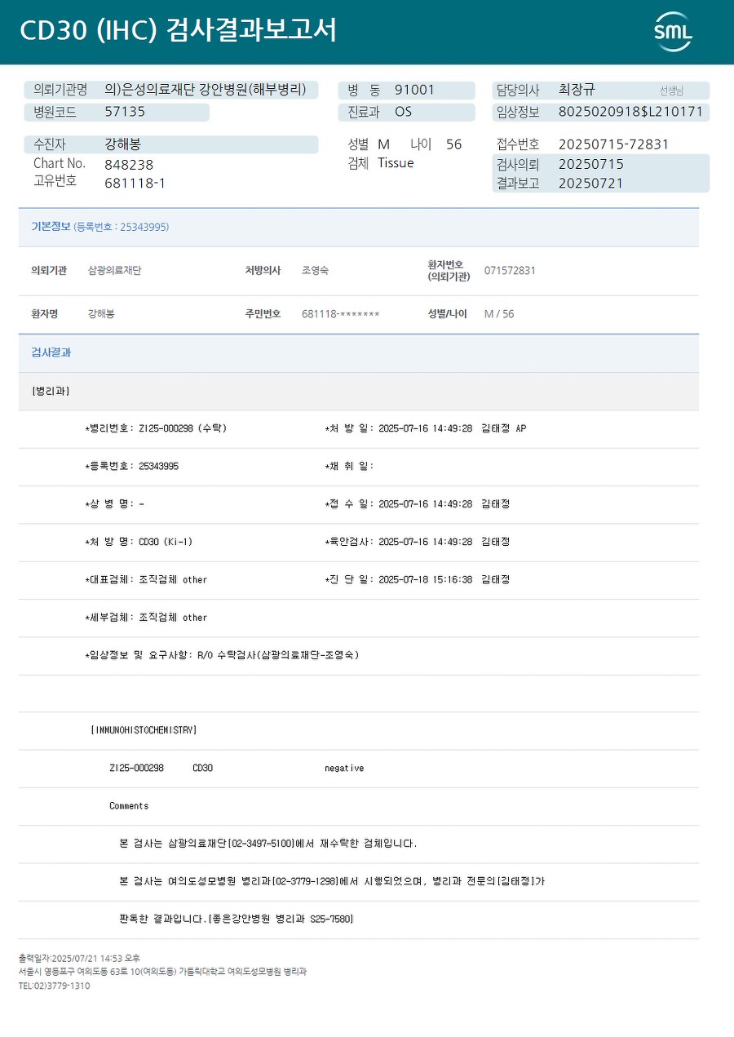Click the CD30 (IHC) report title
Screen dimensions: 734x1037
pos(178,31)
